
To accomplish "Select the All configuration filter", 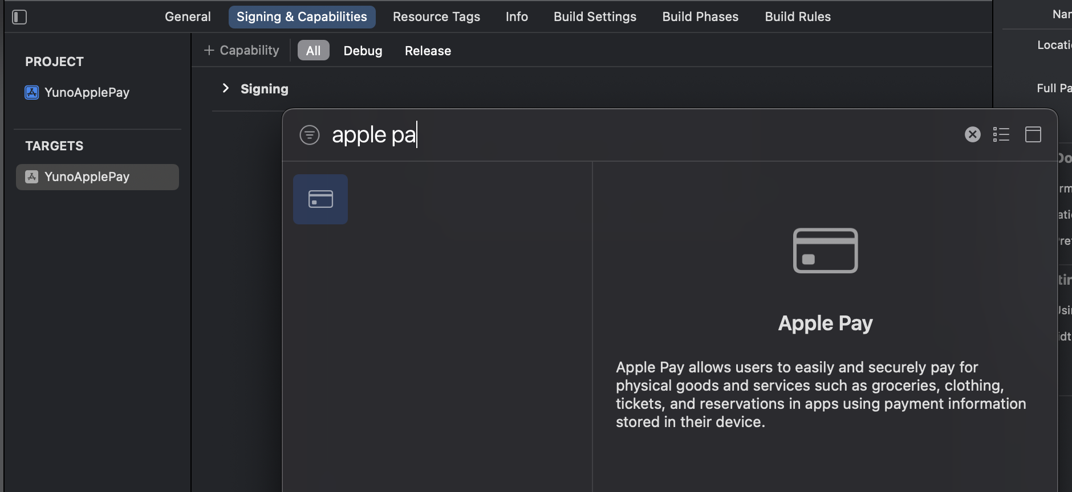I will pyautogui.click(x=313, y=50).
